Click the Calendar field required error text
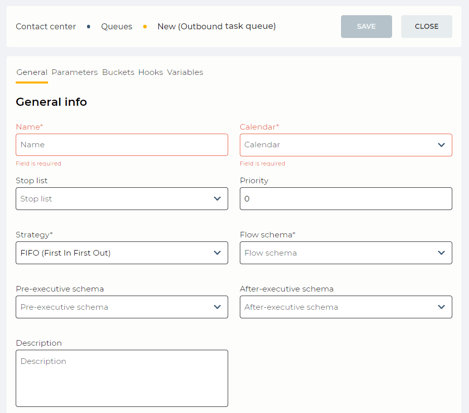Image resolution: width=469 pixels, height=413 pixels. coord(262,163)
